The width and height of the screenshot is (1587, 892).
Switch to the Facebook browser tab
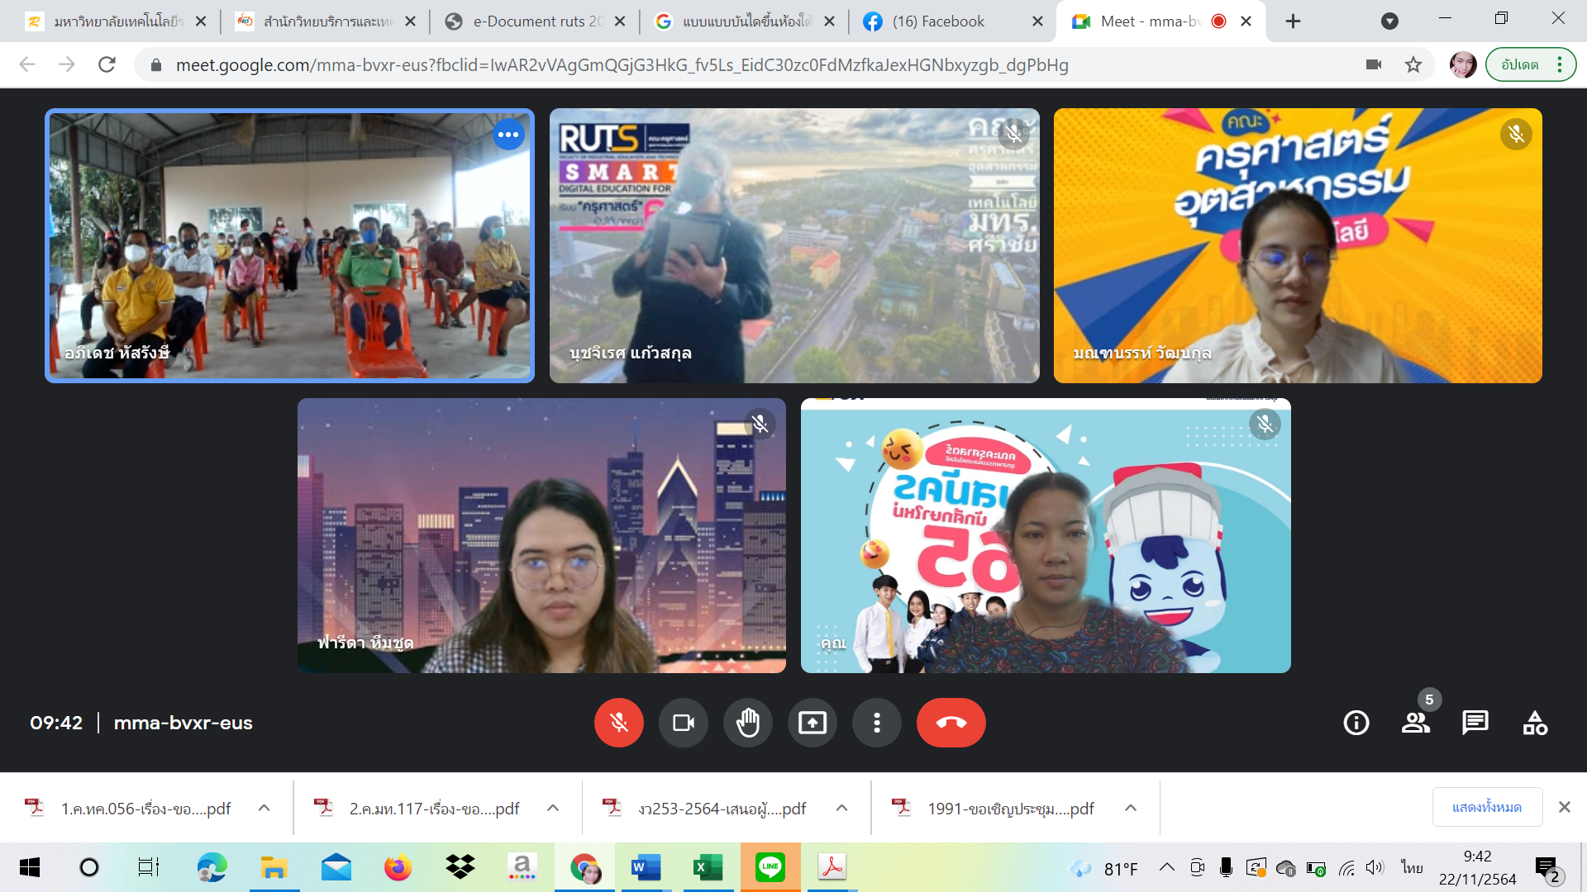coord(938,21)
